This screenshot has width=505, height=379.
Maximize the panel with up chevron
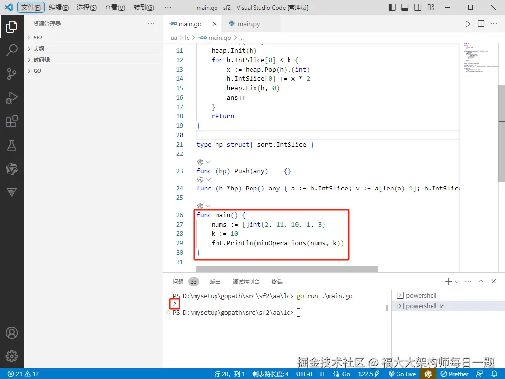tap(481, 281)
